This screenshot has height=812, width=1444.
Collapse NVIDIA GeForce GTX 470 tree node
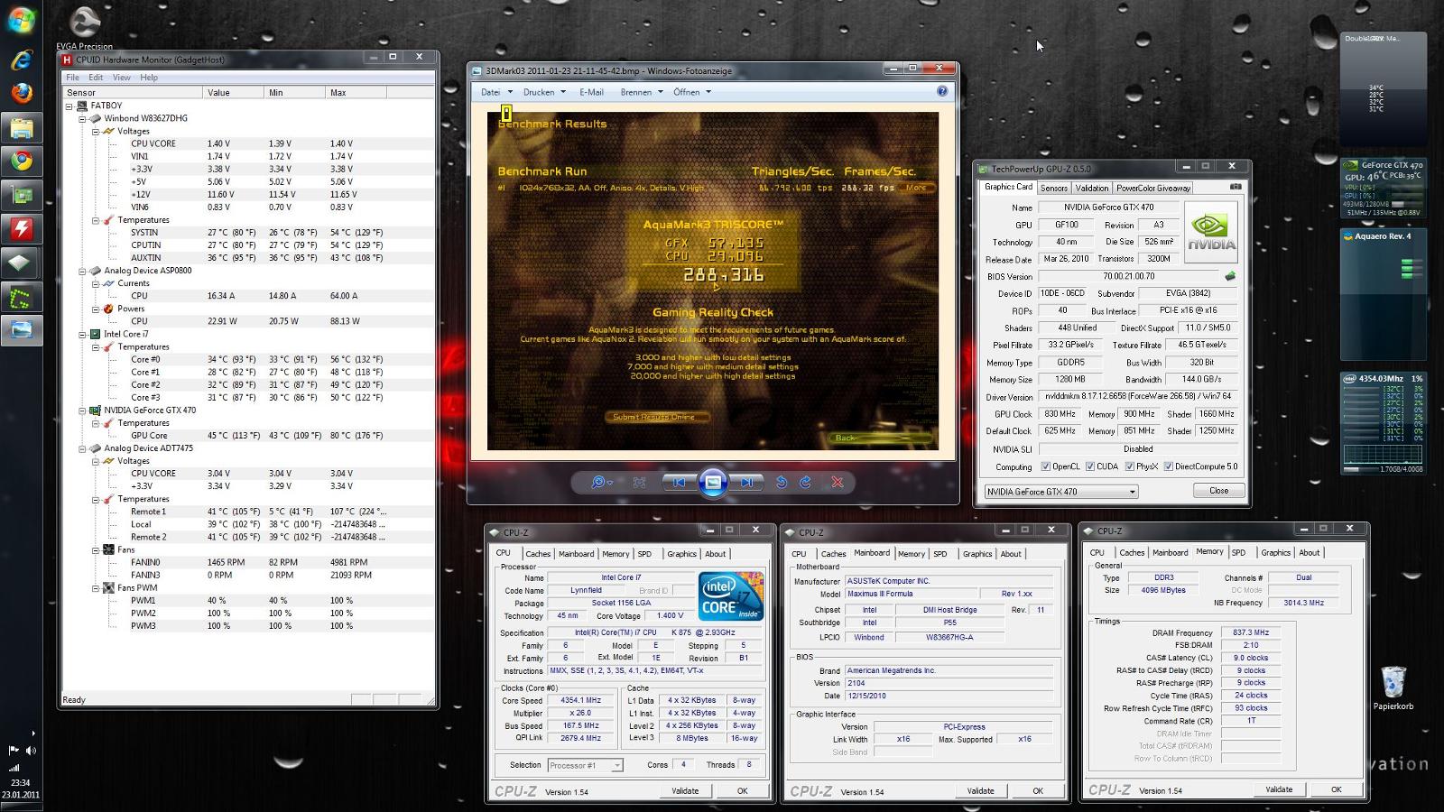click(82, 410)
